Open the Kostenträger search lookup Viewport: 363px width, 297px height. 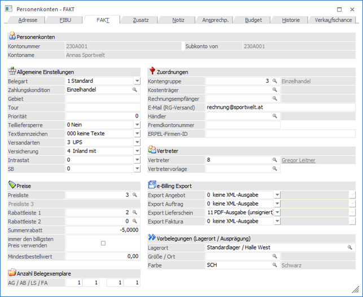click(275, 90)
